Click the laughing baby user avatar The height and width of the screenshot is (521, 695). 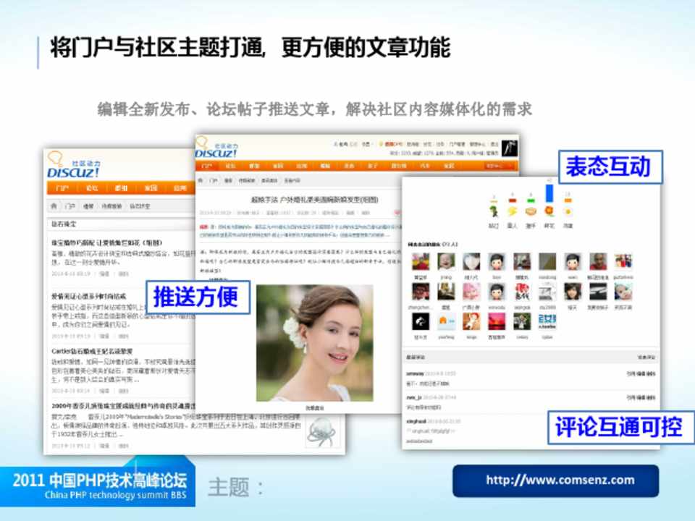[x=445, y=262]
